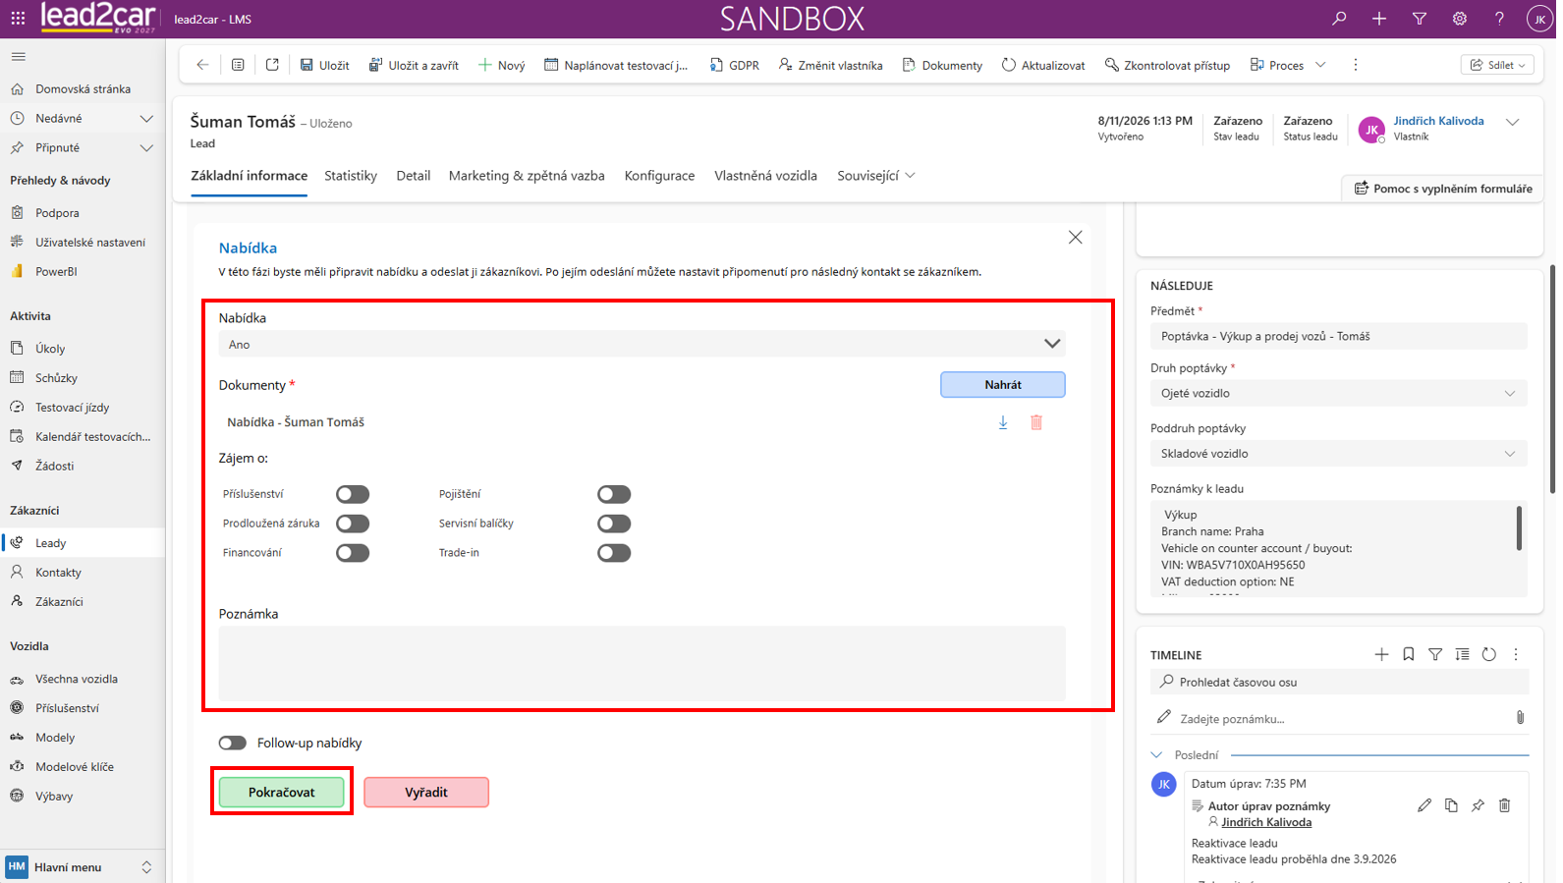The width and height of the screenshot is (1563, 883).
Task: Open the Vlastněná vozidla tab
Action: tap(765, 176)
